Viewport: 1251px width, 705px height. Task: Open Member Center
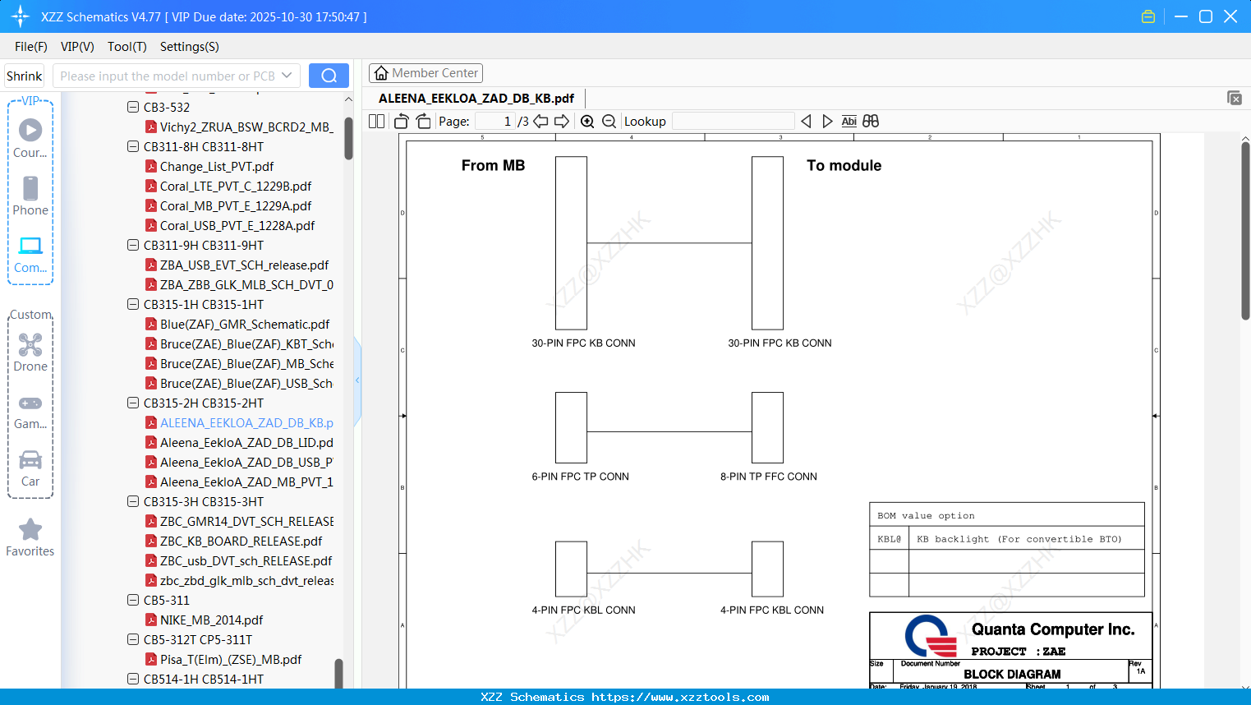[x=425, y=73]
